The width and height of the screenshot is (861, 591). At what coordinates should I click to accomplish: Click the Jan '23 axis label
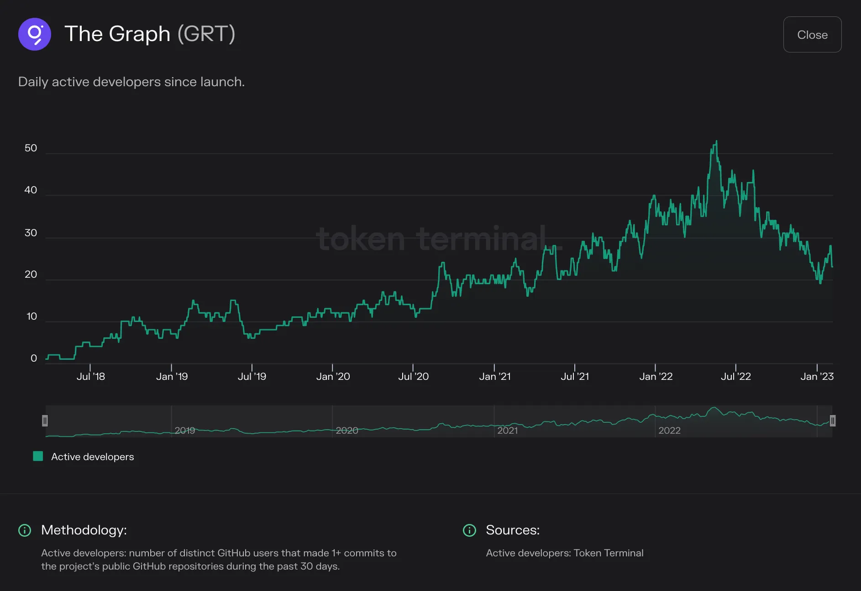point(817,377)
